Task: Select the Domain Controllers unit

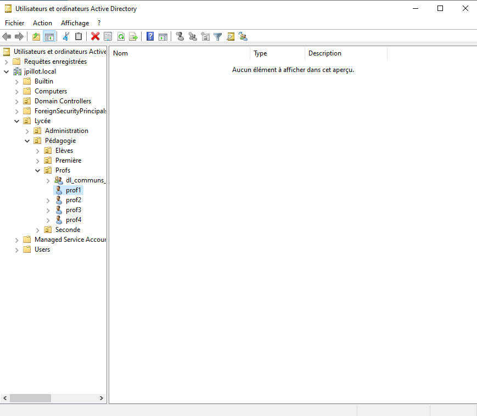Action: 63,101
